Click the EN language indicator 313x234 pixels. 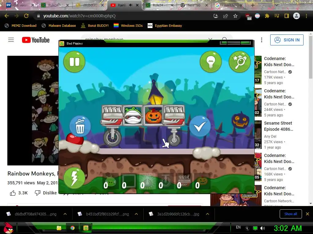click(x=238, y=227)
